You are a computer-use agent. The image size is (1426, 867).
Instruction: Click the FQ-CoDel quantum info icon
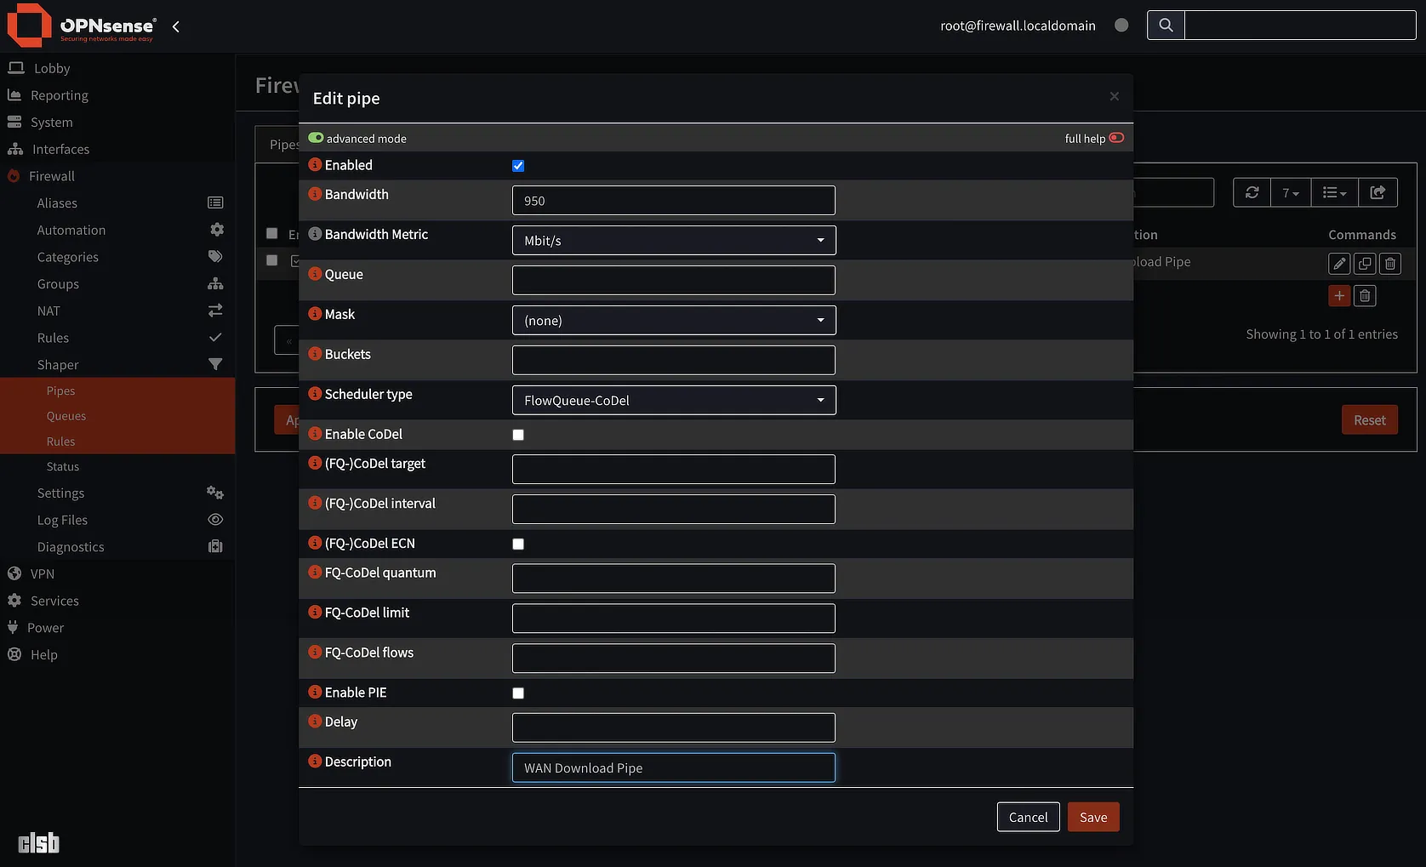(x=315, y=573)
